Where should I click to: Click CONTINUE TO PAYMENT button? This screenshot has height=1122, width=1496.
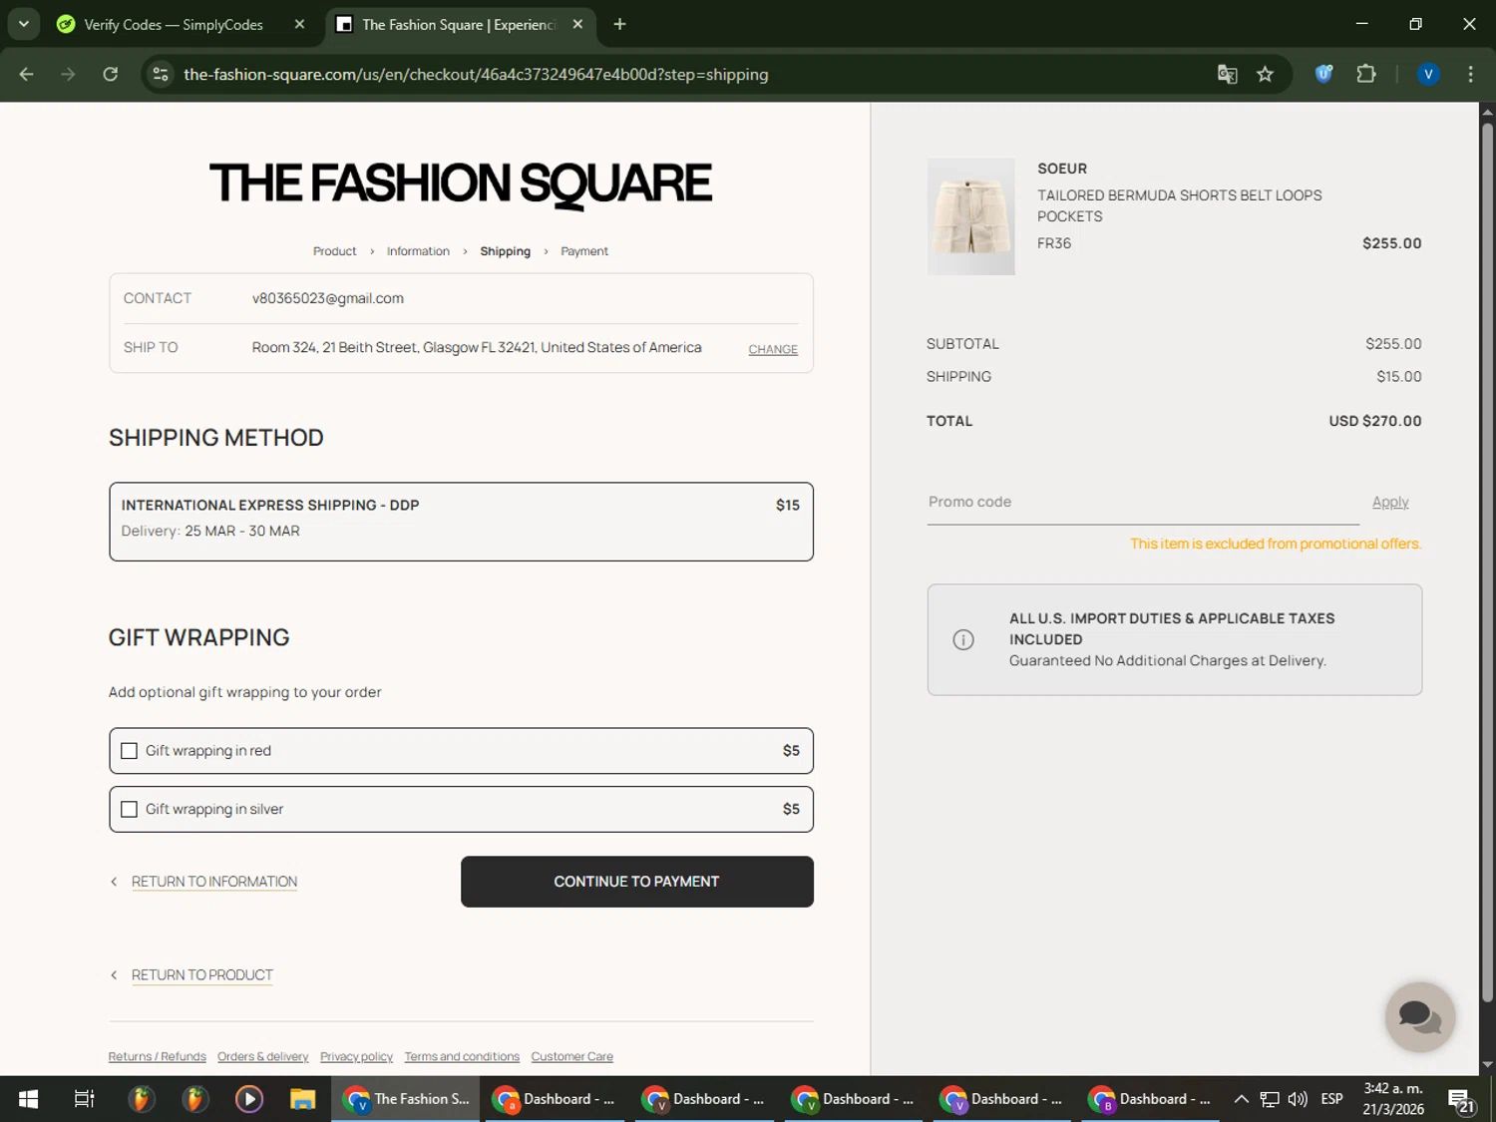pyautogui.click(x=636, y=882)
